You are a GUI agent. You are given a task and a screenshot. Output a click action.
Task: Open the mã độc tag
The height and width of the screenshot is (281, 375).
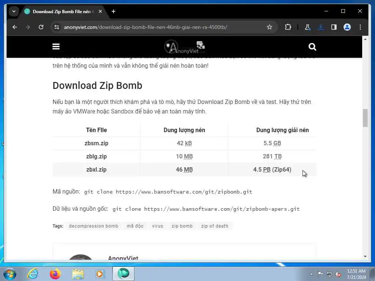(x=135, y=226)
